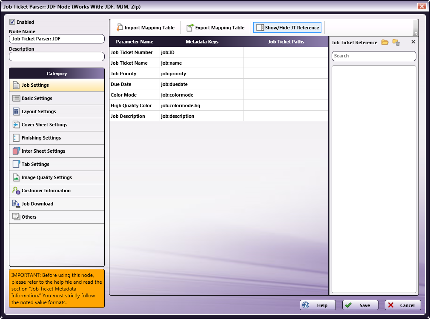Viewport: 430px width, 319px height.
Task: Click the Finishing Settings category icon
Action: [x=16, y=138]
